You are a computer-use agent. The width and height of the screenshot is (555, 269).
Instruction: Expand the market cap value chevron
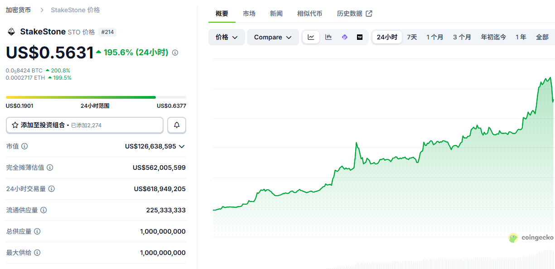(x=182, y=146)
